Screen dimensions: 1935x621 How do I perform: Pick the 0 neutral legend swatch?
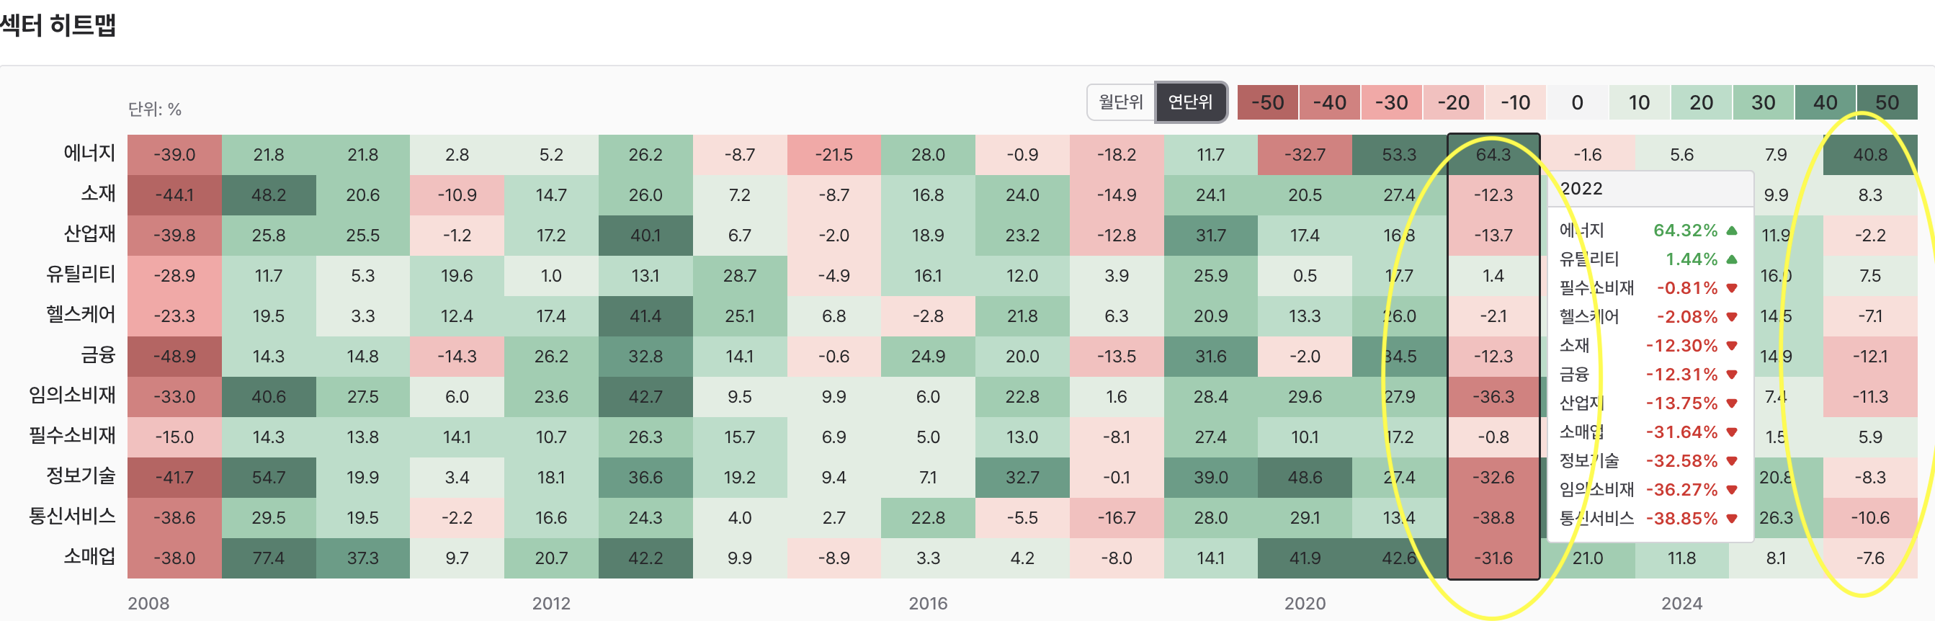[x=1577, y=103]
